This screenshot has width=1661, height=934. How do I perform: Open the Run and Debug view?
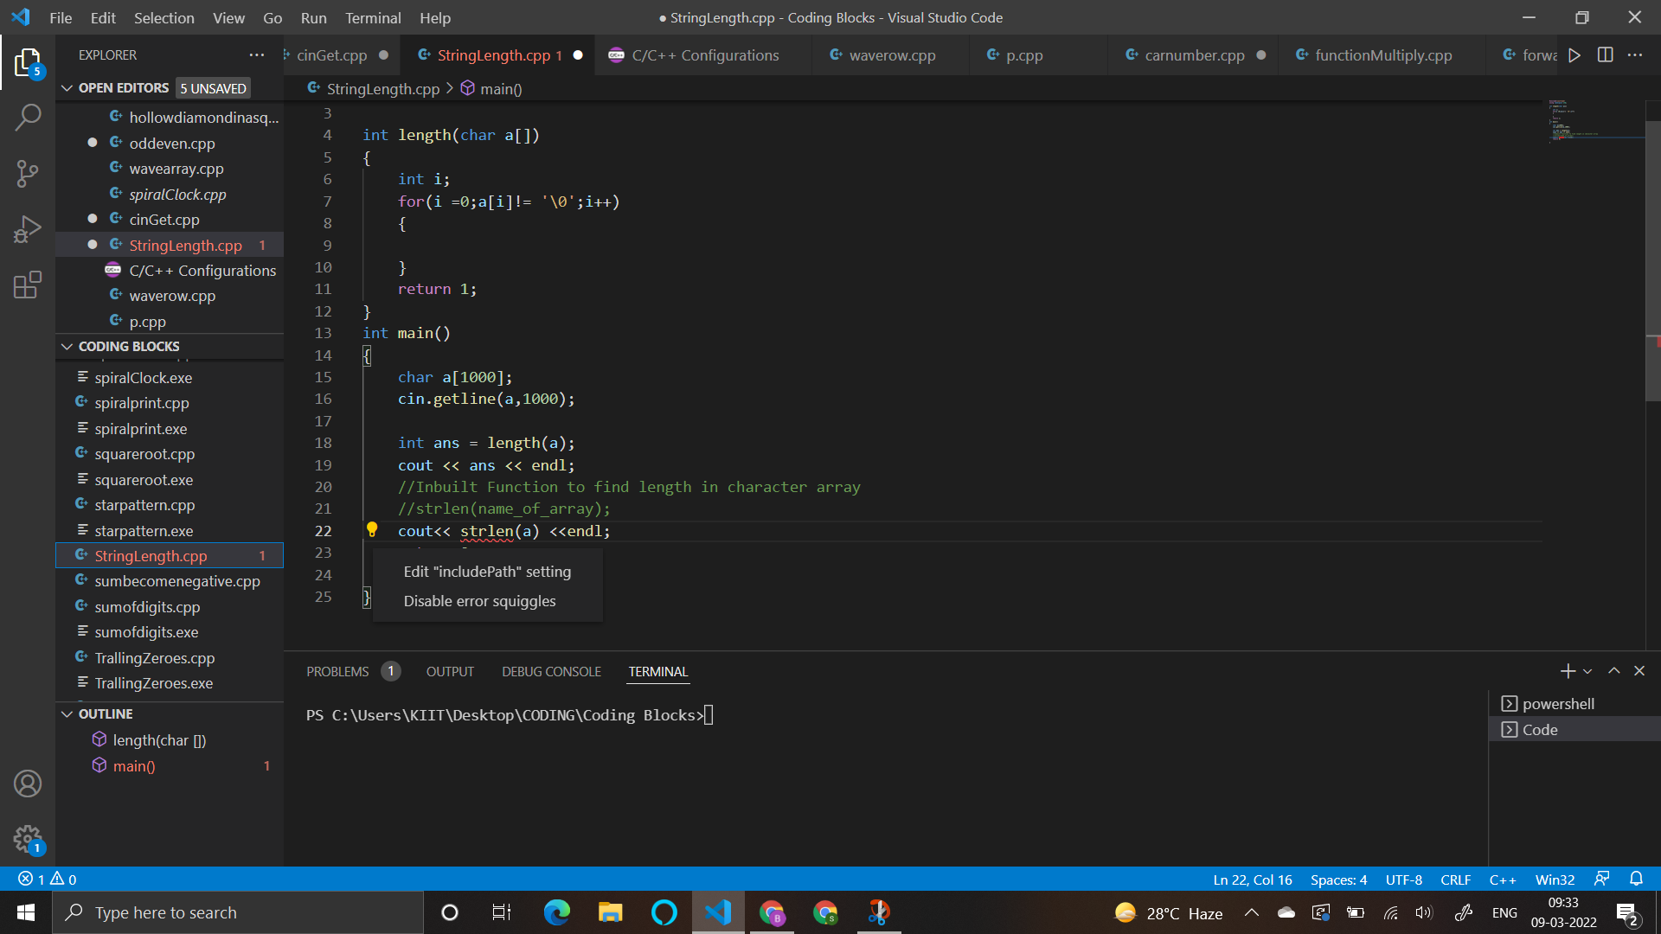click(28, 229)
